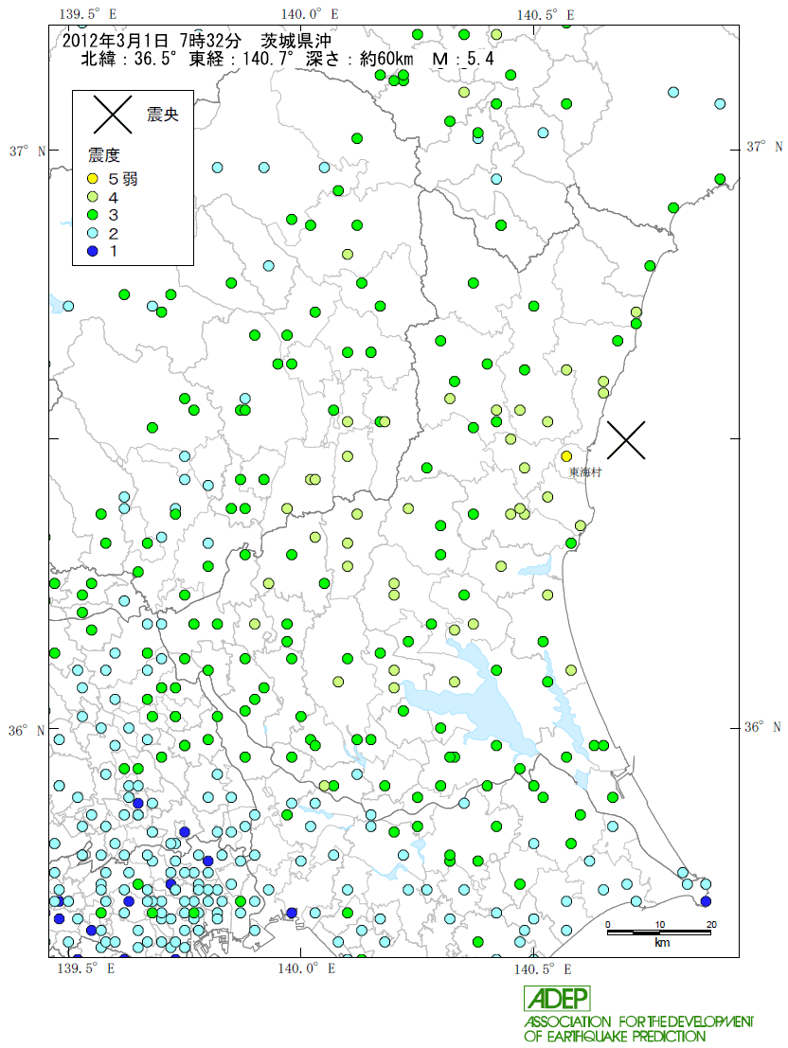Select the light green intensity 4 legend circle
Screen dimensions: 788x1048
(91, 197)
